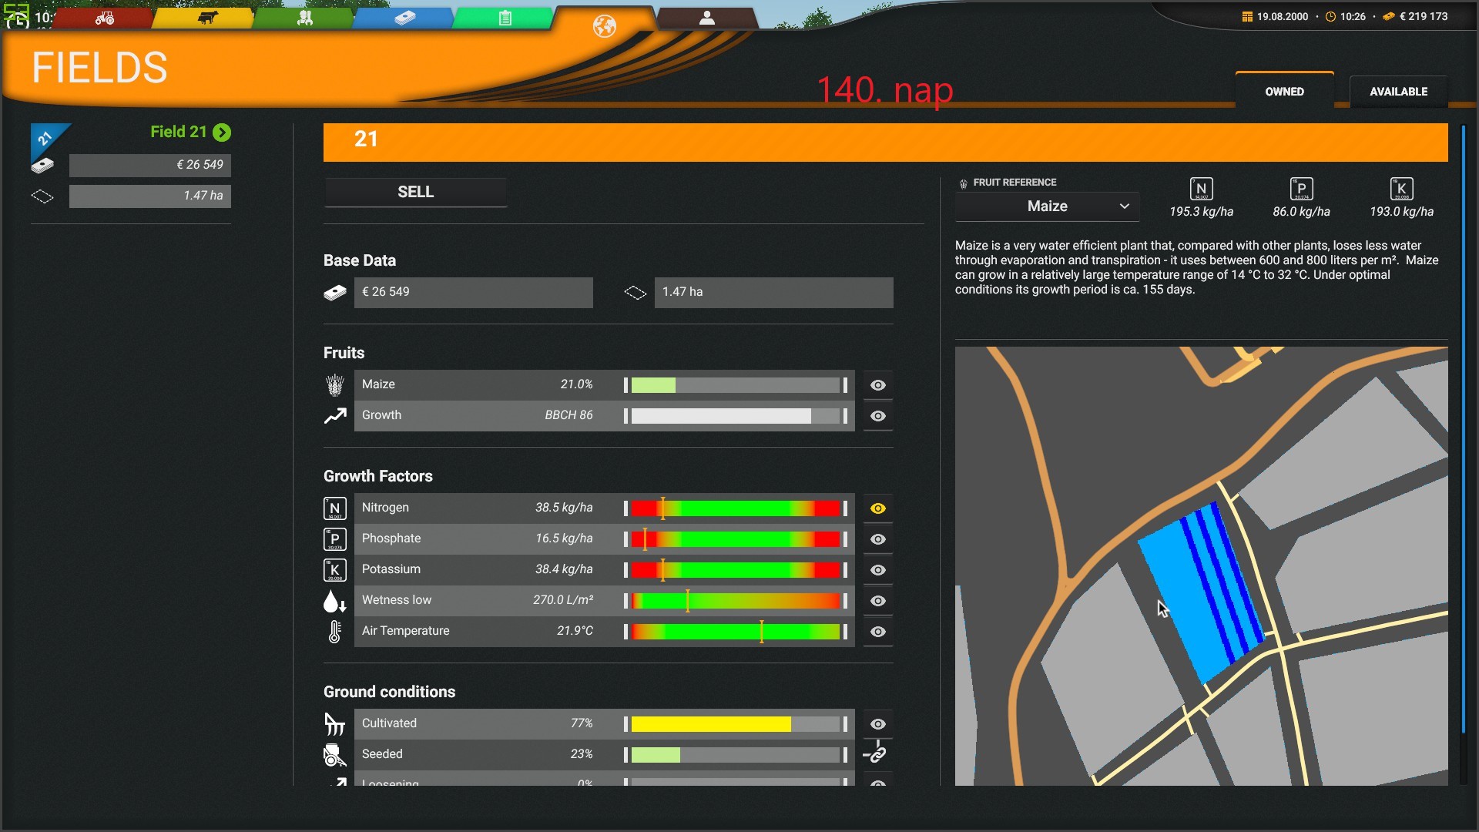Toggle Nitrogen map visibility eye
The height and width of the screenshot is (832, 1479).
[877, 508]
